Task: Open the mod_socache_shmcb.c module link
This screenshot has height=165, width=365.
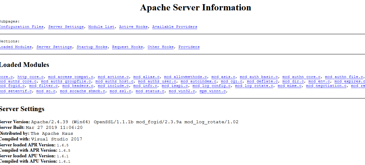Action: pos(83,91)
